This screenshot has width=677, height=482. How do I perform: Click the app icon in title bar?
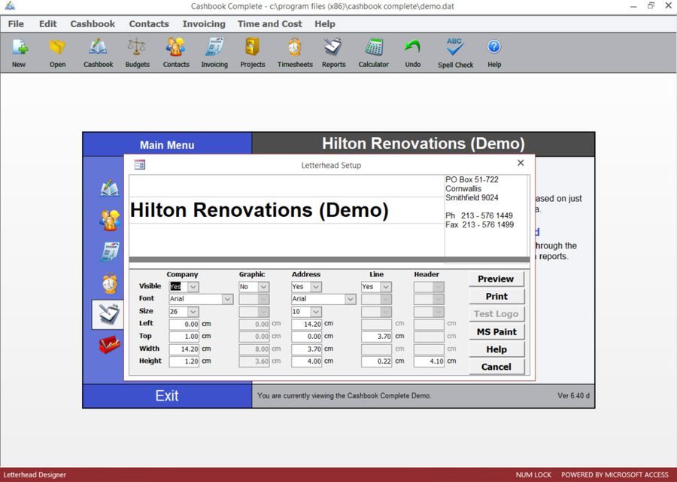pos(10,6)
